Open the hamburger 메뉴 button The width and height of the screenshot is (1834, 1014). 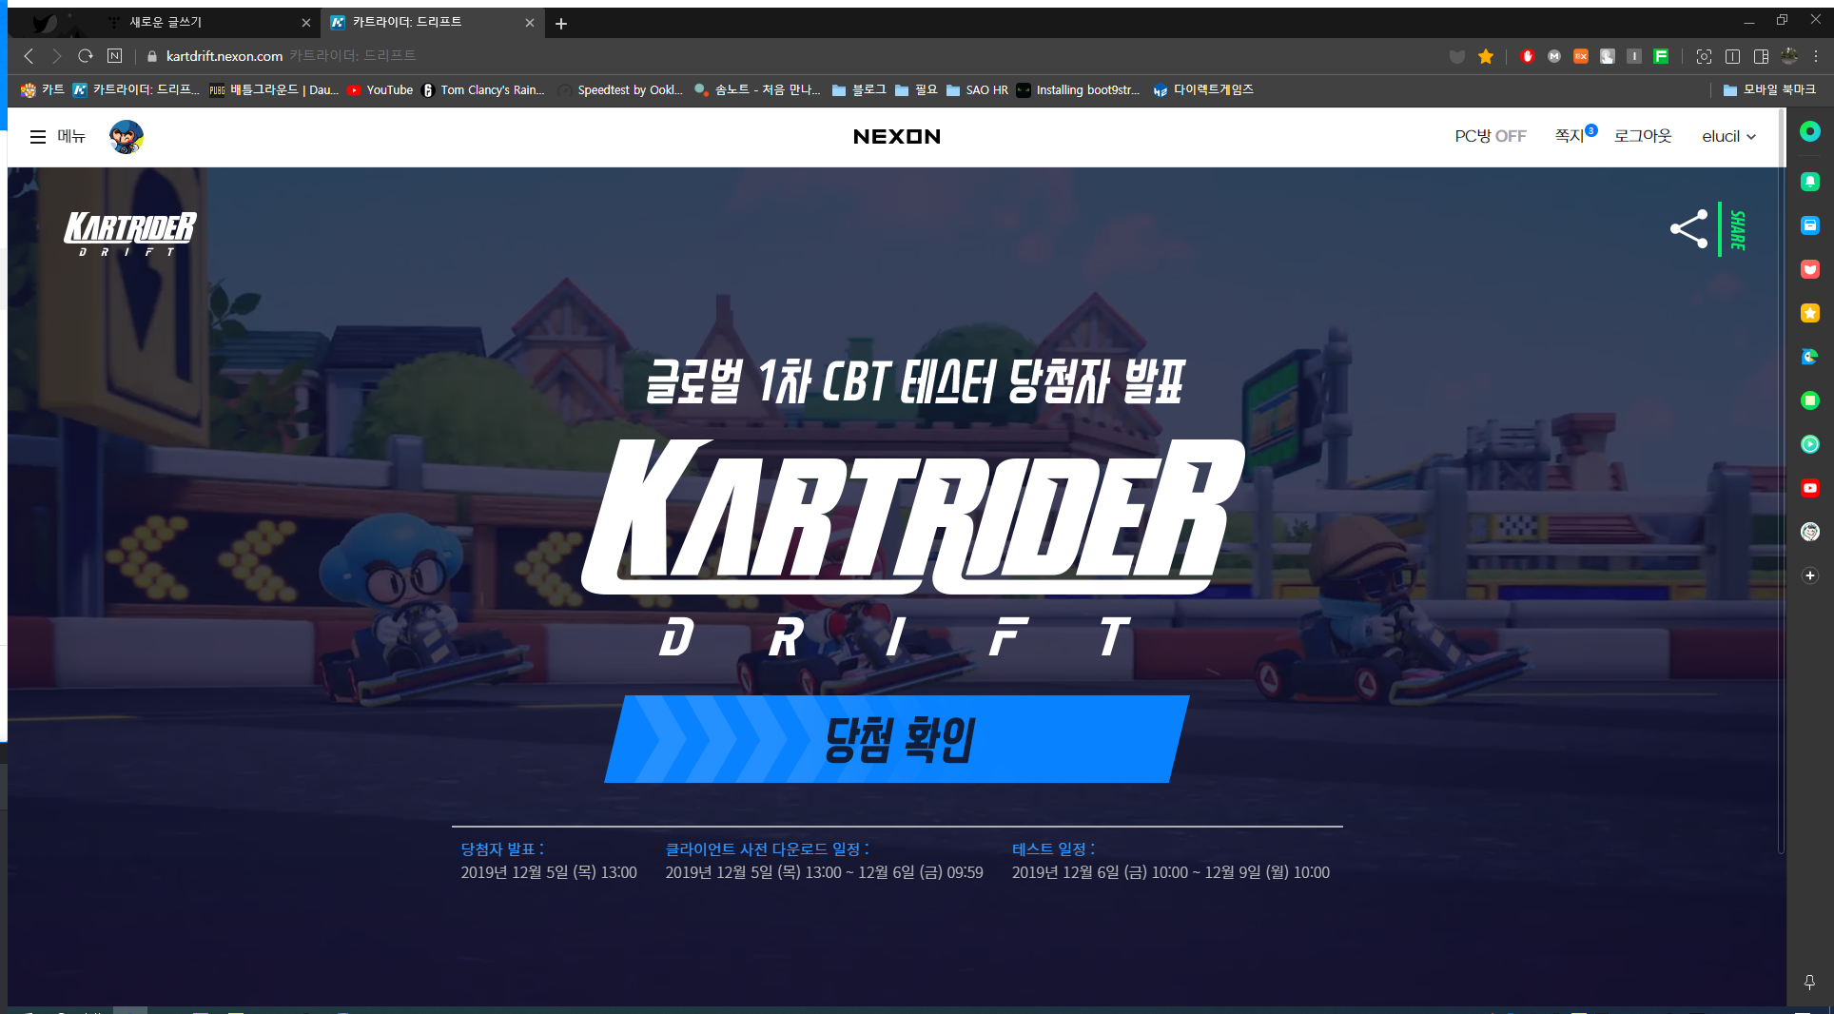pyautogui.click(x=57, y=137)
